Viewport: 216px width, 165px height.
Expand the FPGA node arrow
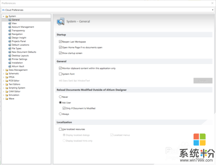click(x=3, y=77)
